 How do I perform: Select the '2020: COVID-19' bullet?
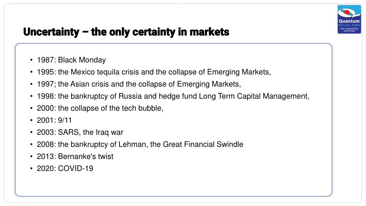pos(65,169)
